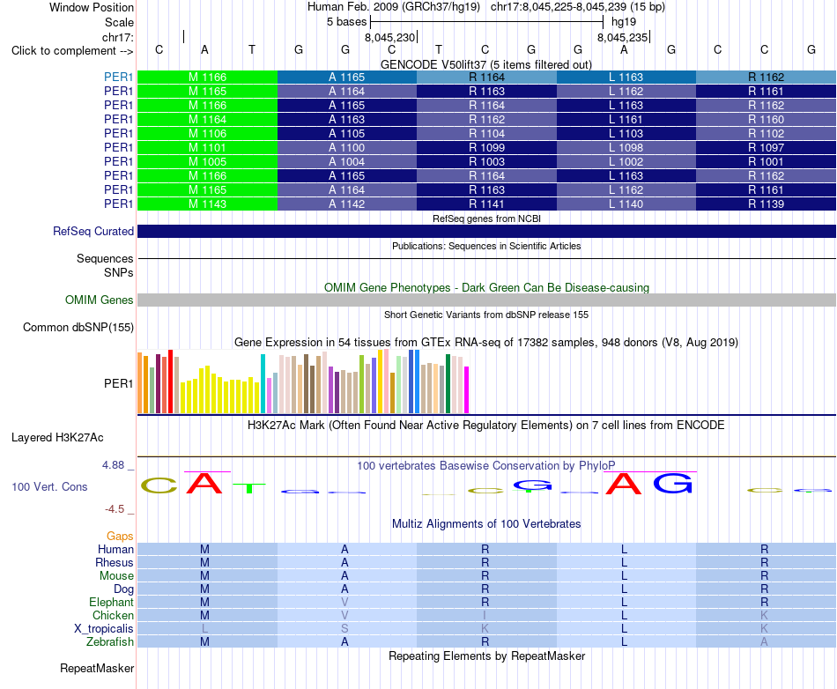Select the gray OMIM Genes bar

click(x=486, y=300)
